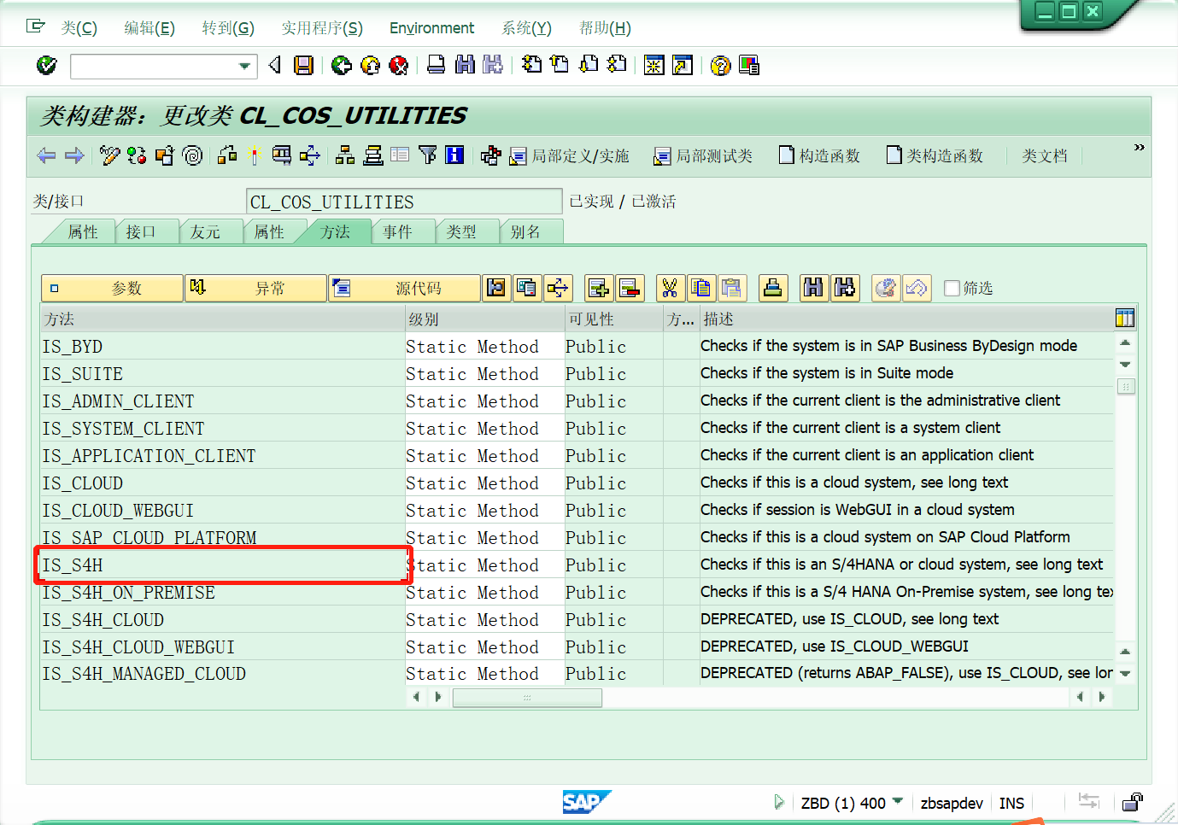
Task: Click the Print icon in standard toolbar
Action: pyautogui.click(x=436, y=65)
